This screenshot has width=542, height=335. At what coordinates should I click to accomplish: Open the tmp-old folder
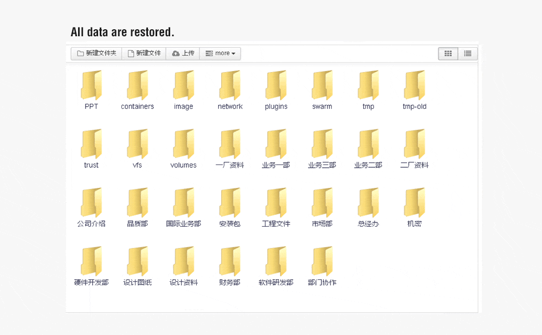[415, 86]
